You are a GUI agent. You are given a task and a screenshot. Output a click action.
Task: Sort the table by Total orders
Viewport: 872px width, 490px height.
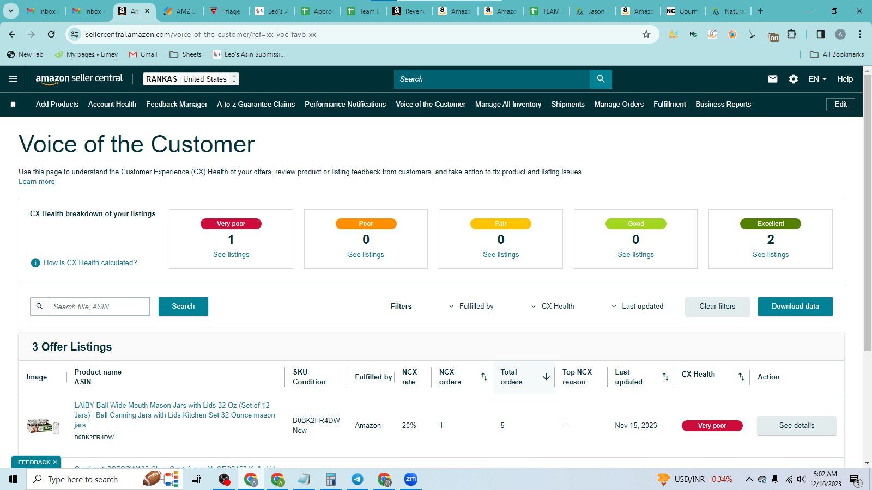(x=546, y=377)
